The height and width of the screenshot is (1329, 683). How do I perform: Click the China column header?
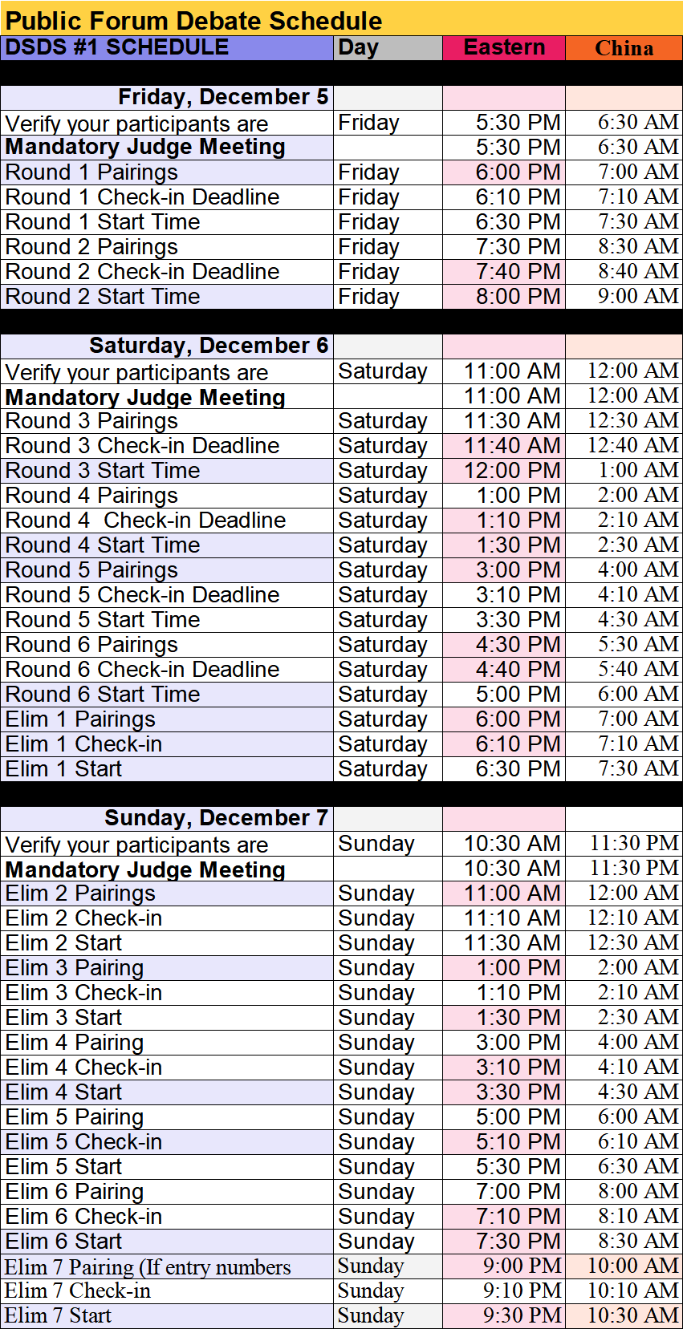coord(624,48)
